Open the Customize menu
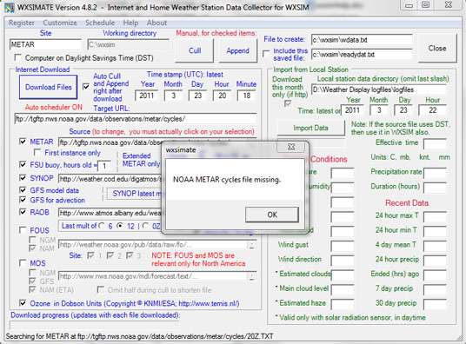 pos(60,23)
